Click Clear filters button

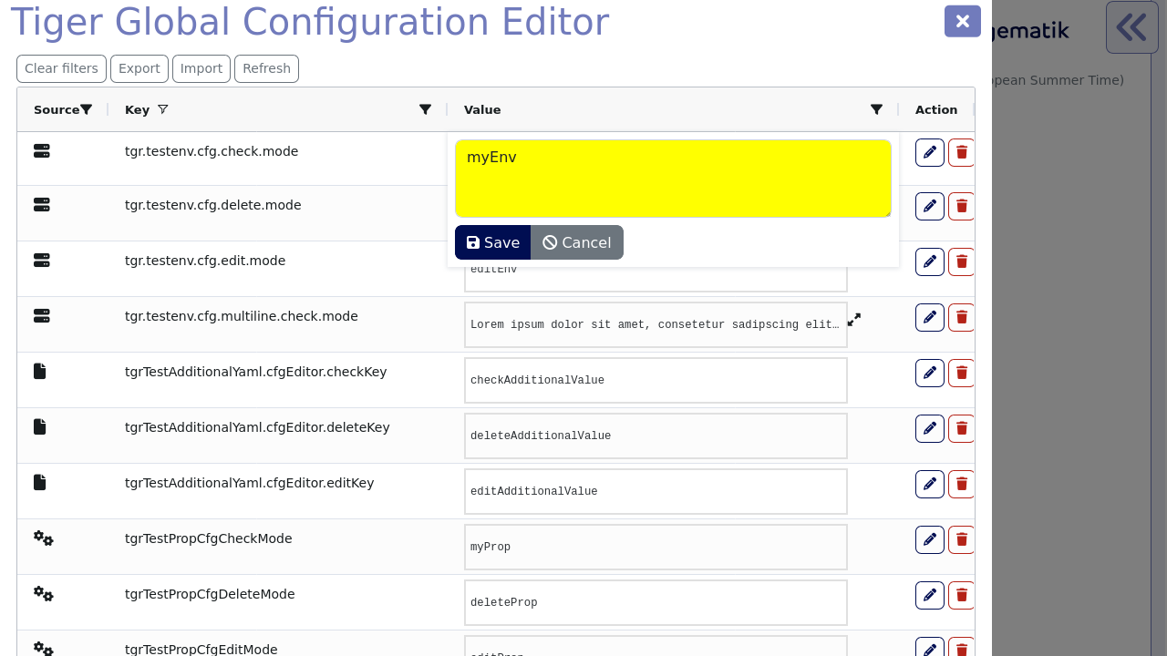[61, 68]
